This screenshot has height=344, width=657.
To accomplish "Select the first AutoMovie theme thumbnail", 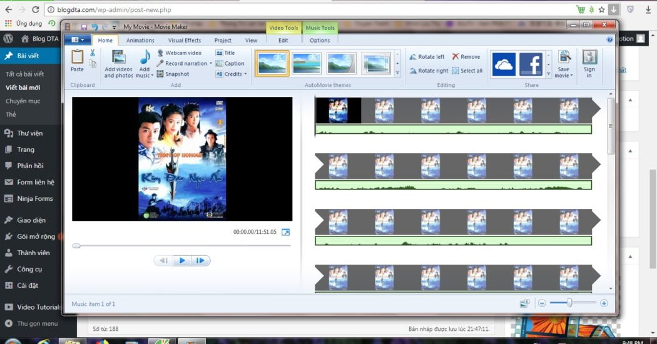I will (x=272, y=64).
